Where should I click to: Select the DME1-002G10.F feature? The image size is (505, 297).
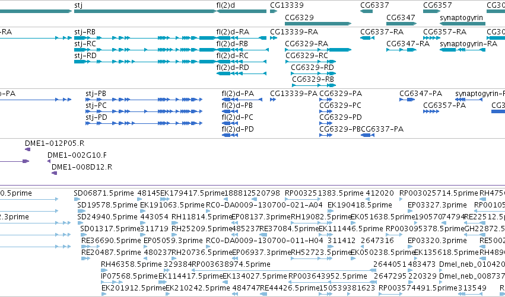click(x=49, y=161)
